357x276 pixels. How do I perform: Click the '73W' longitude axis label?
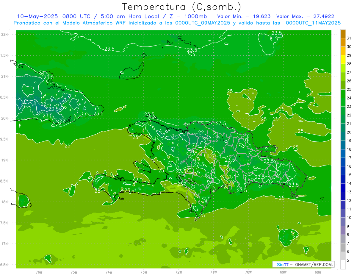pyautogui.click(x=144, y=272)
